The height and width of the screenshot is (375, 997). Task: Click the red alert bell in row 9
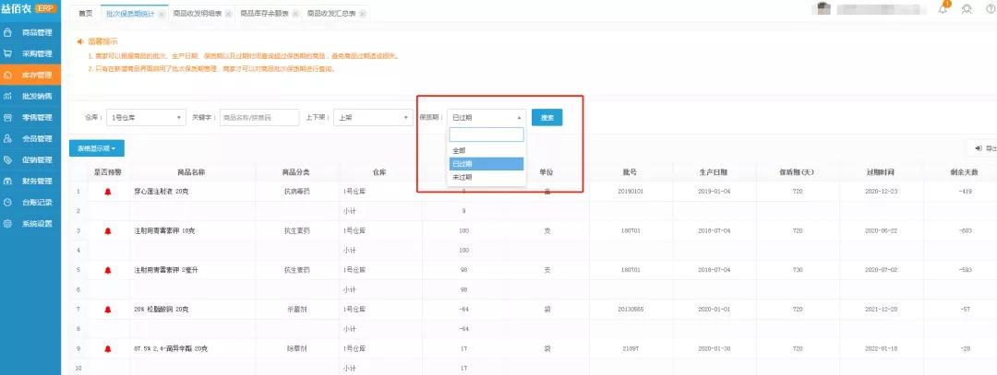[x=108, y=349]
